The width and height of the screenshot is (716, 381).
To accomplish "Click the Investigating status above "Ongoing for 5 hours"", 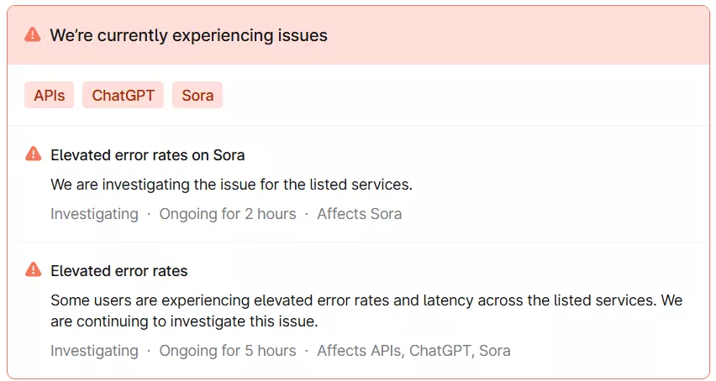I will [94, 351].
